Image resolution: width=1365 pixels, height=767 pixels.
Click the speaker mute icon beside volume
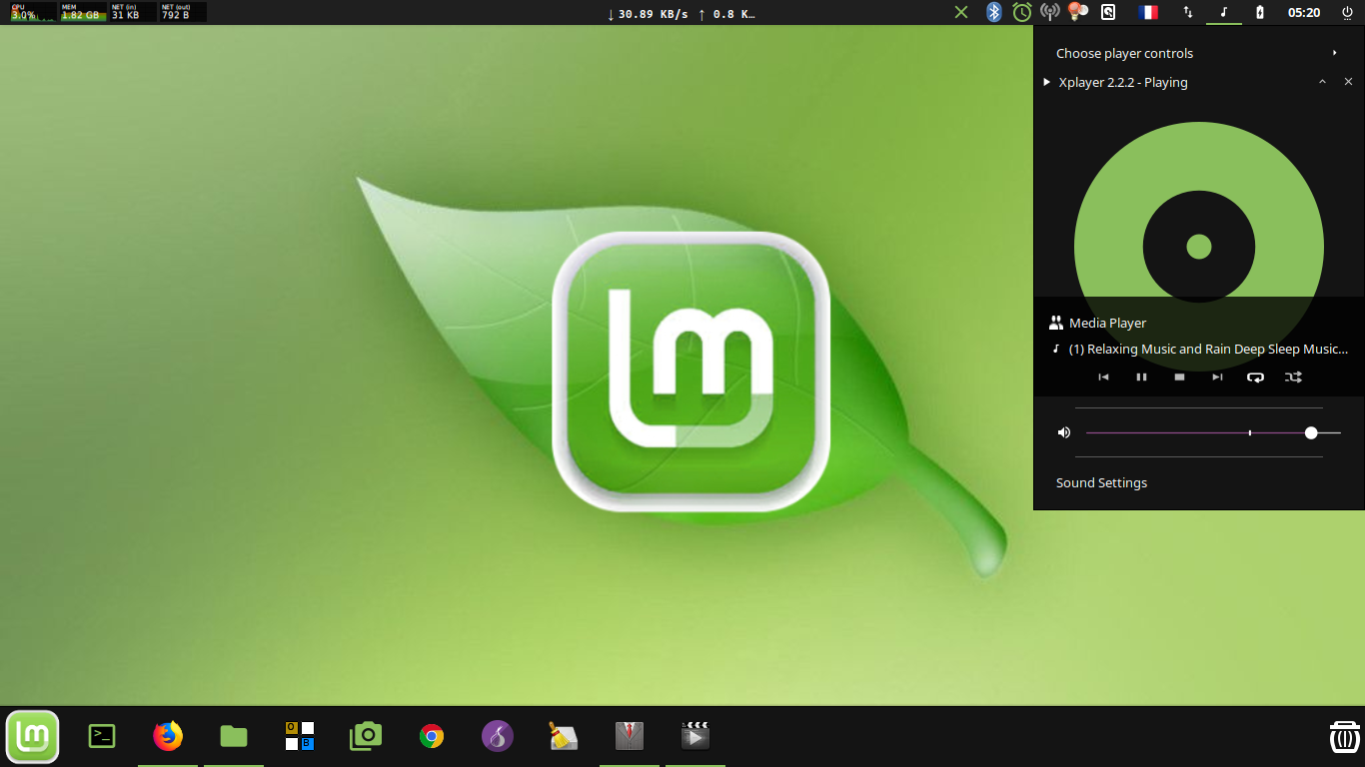[1064, 432]
